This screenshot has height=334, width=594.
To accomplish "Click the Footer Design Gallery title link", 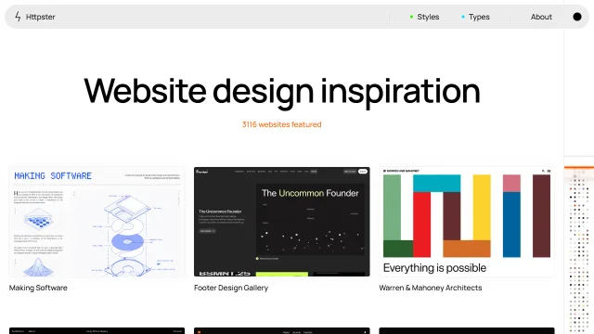I will click(x=231, y=288).
